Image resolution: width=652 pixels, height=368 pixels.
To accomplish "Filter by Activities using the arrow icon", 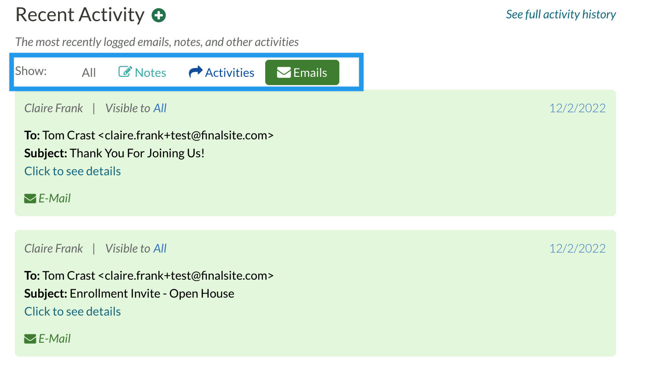I will point(196,72).
